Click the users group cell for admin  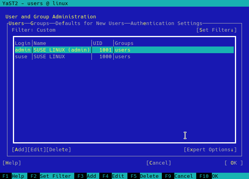pos(123,50)
